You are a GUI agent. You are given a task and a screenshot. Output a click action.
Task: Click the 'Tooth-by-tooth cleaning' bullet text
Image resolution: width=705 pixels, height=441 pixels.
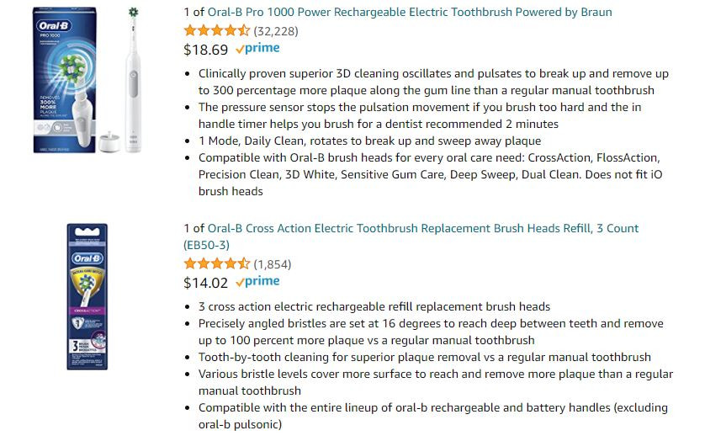pyautogui.click(x=425, y=357)
